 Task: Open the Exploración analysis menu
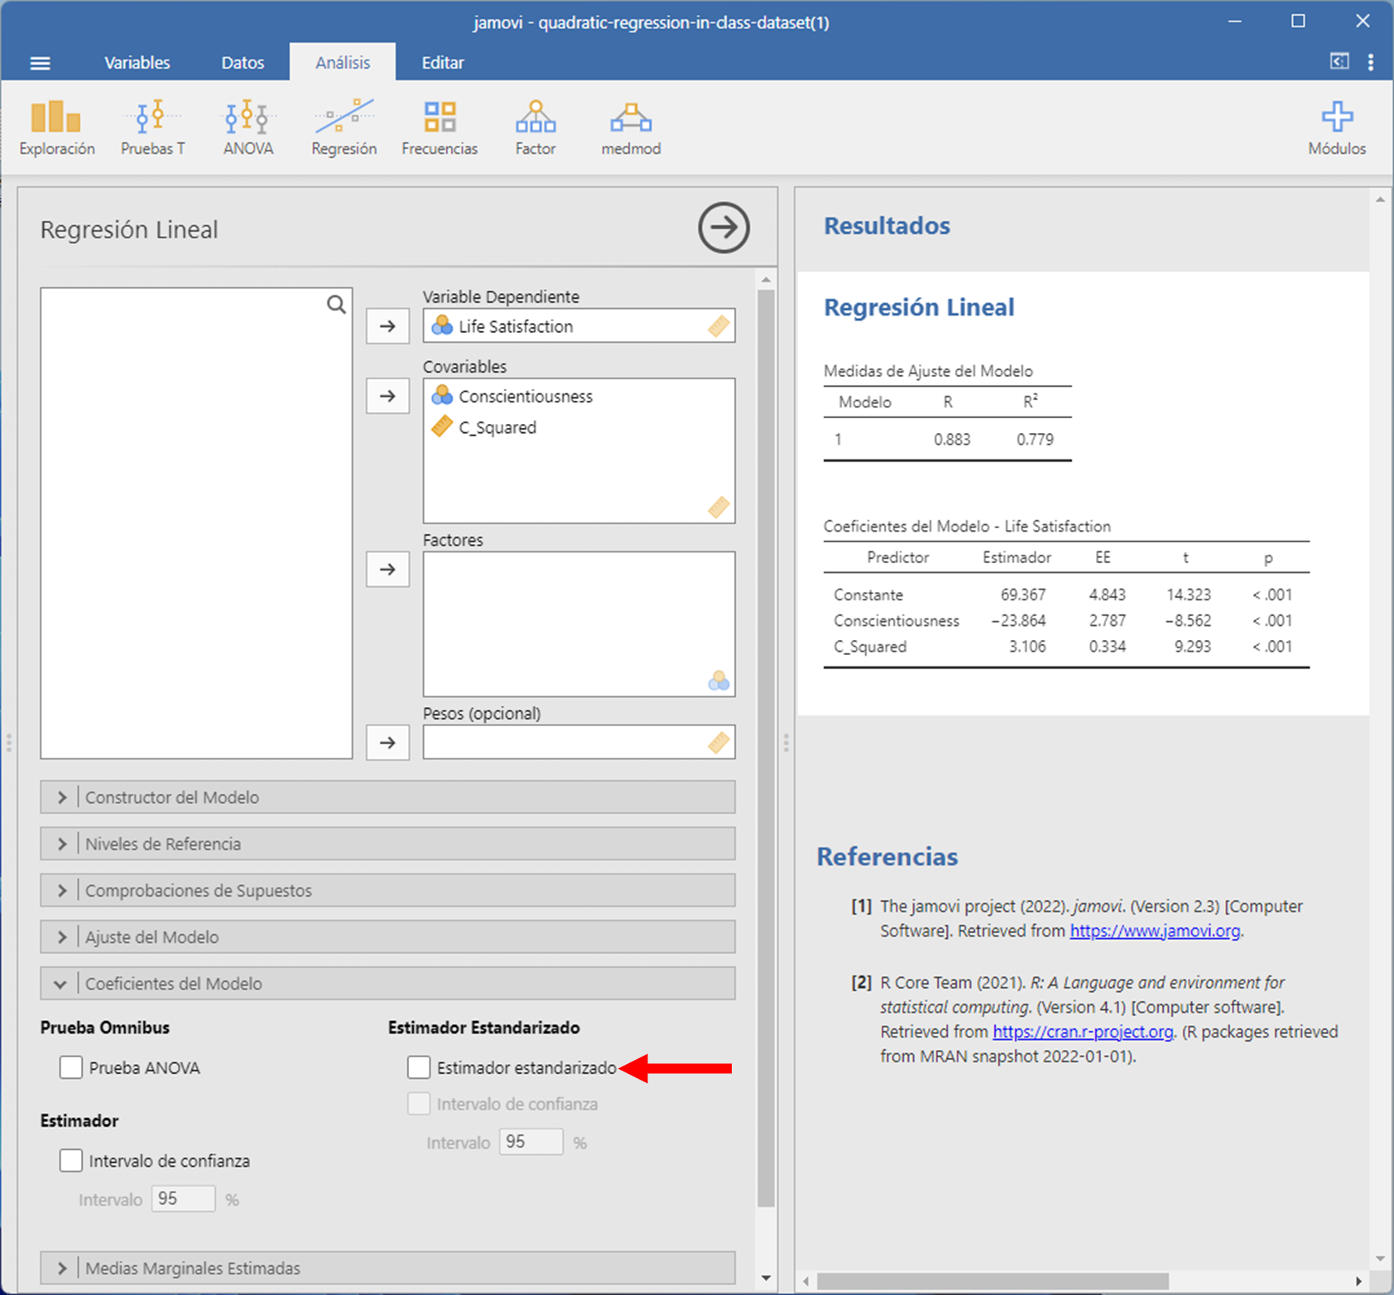[x=56, y=128]
